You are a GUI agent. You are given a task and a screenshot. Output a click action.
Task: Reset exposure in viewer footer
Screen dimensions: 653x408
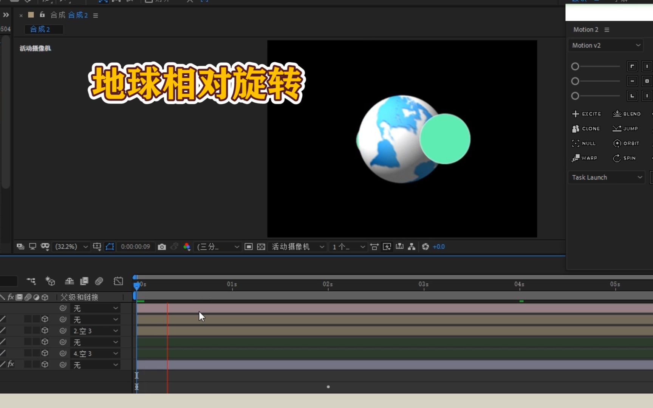pos(426,247)
